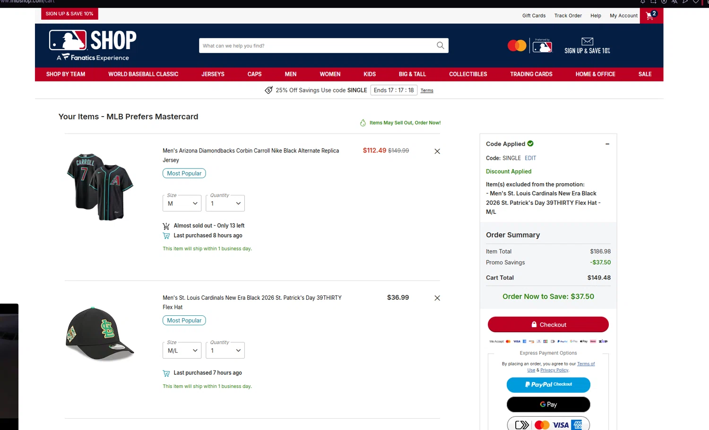Open jersey Size dropdown
709x430 pixels.
[182, 203]
